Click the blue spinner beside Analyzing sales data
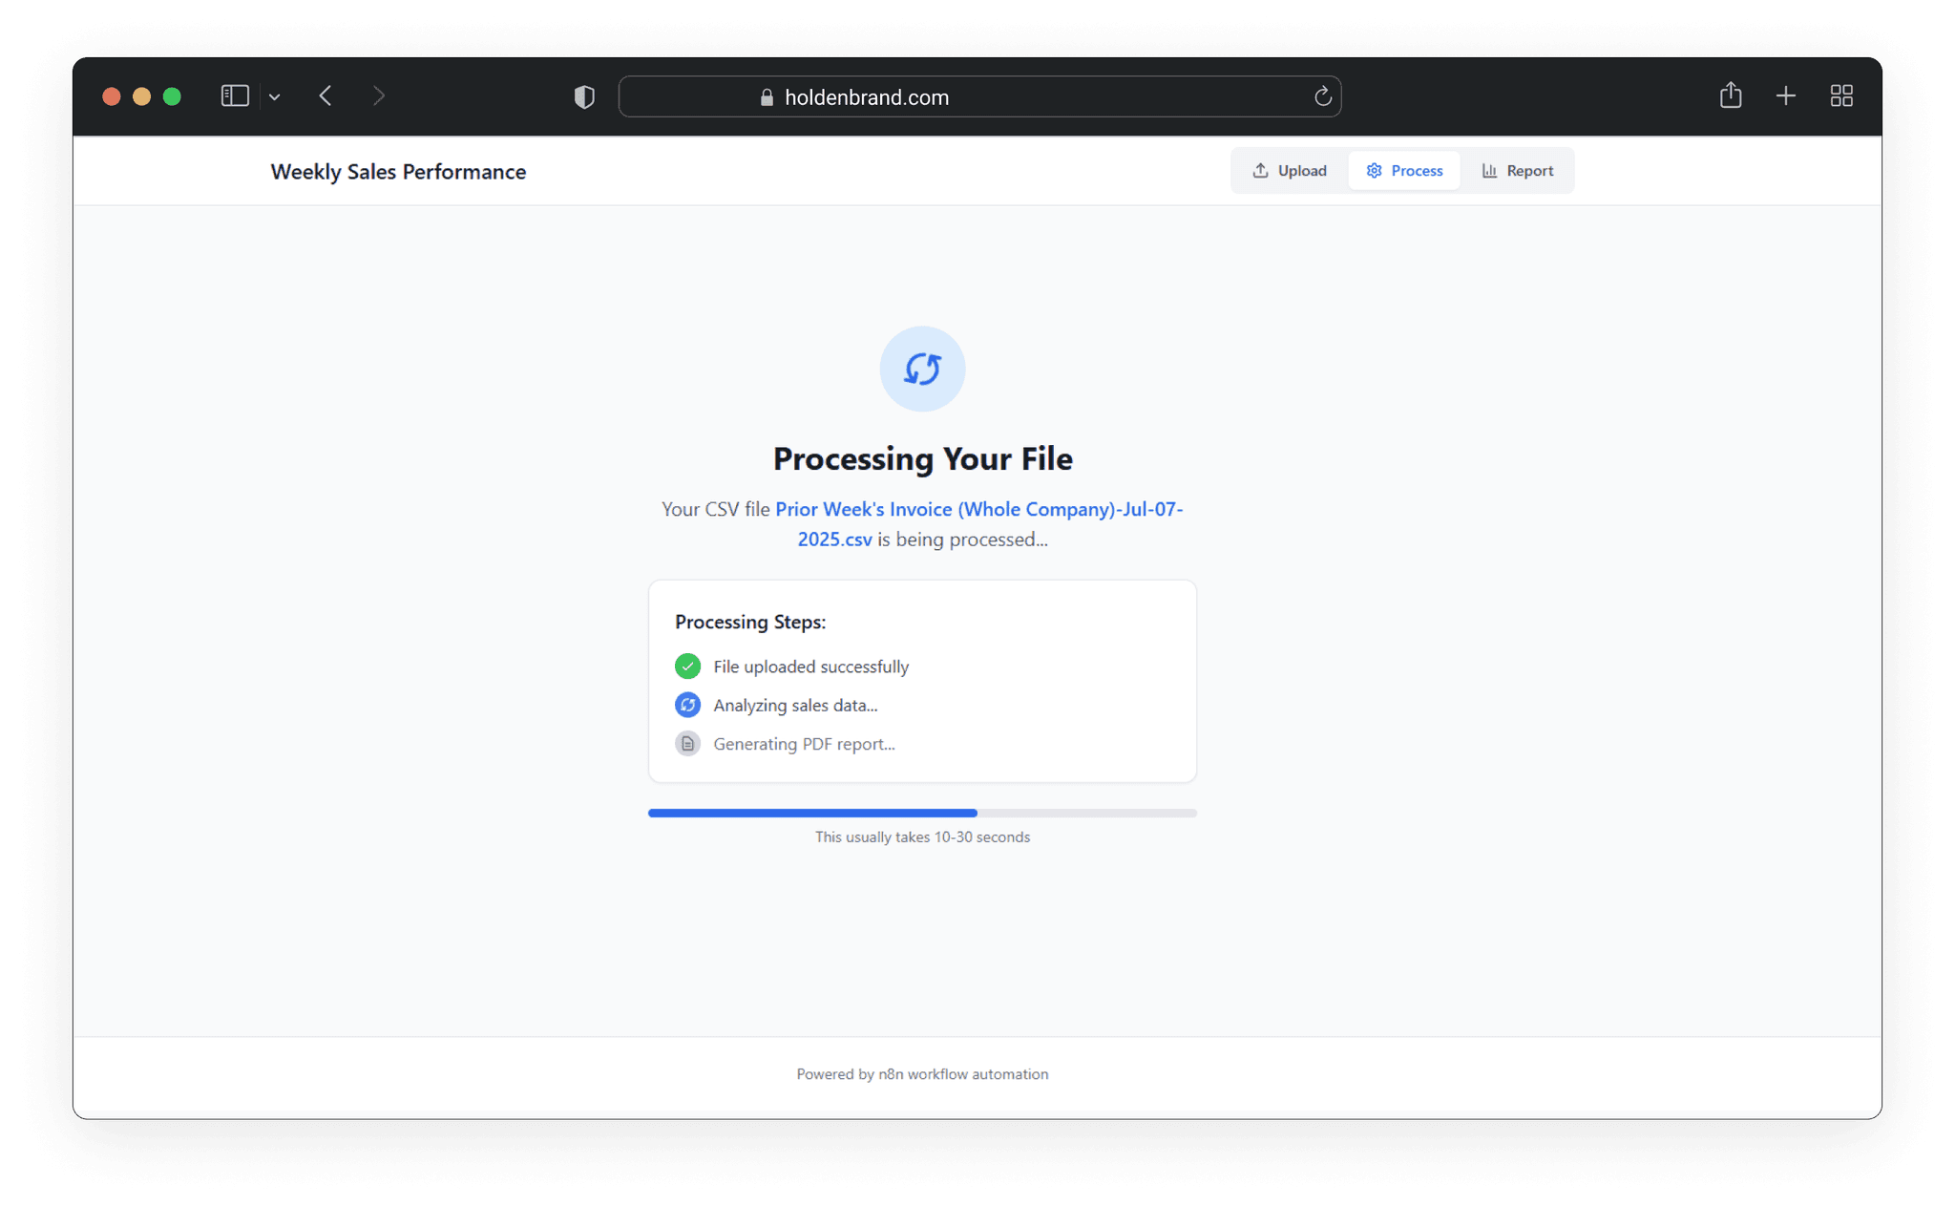 tap(687, 705)
